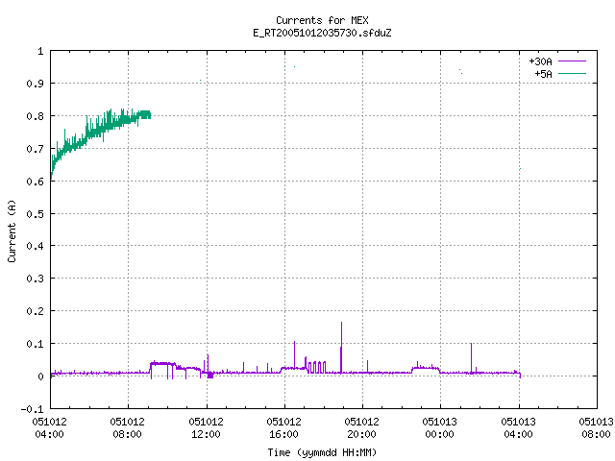This screenshot has height=461, width=615.
Task: Click y-axis tick value 0.4
Action: [35, 246]
